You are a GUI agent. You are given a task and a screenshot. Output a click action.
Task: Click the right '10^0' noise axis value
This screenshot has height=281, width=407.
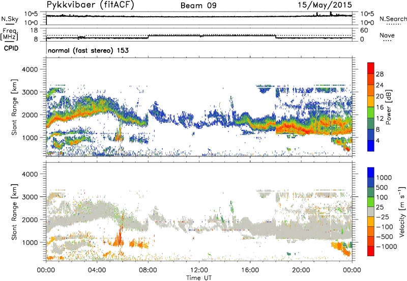pyautogui.click(x=367, y=23)
